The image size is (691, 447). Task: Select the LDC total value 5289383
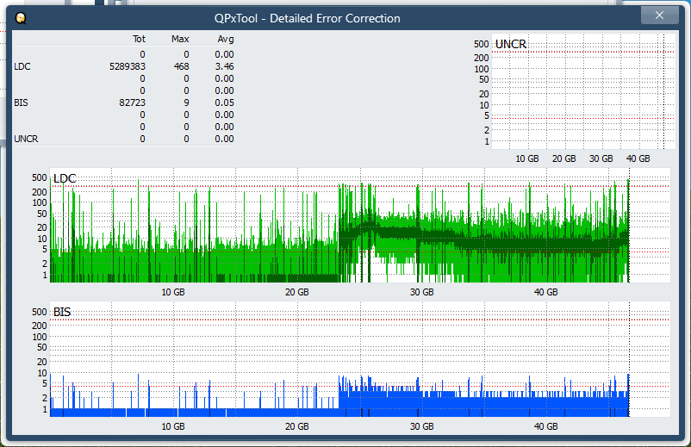tap(128, 66)
